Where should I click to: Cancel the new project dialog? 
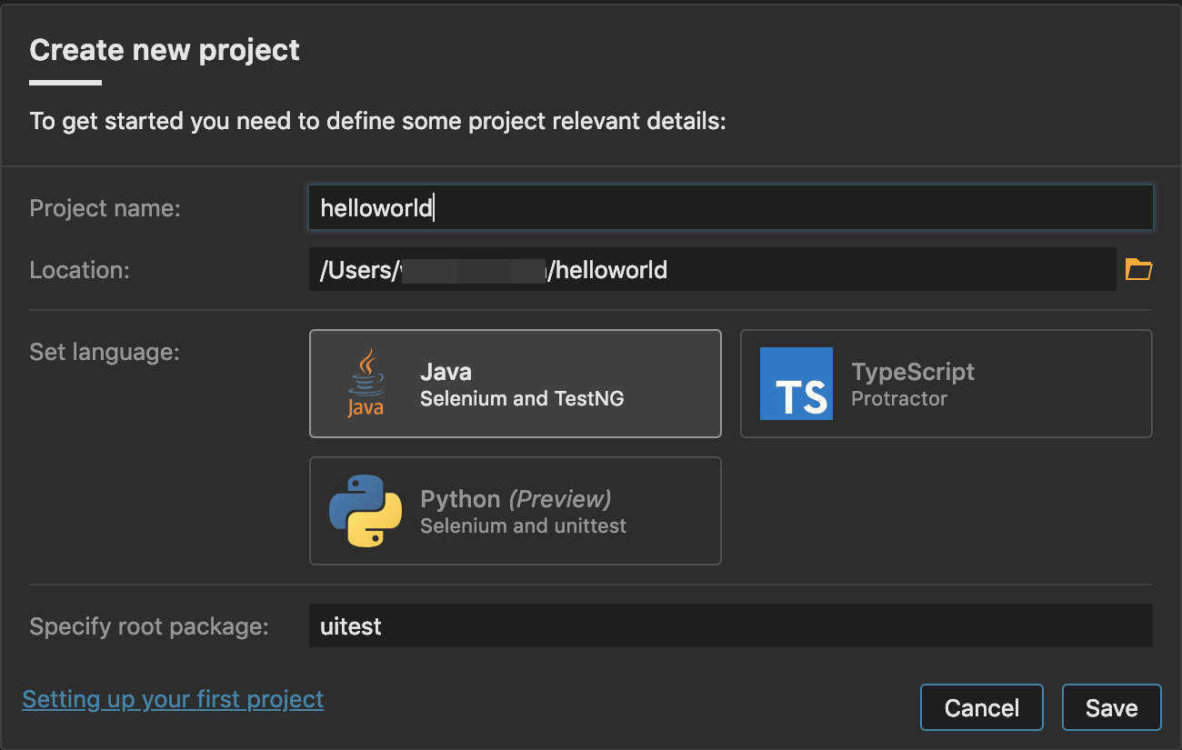click(982, 707)
